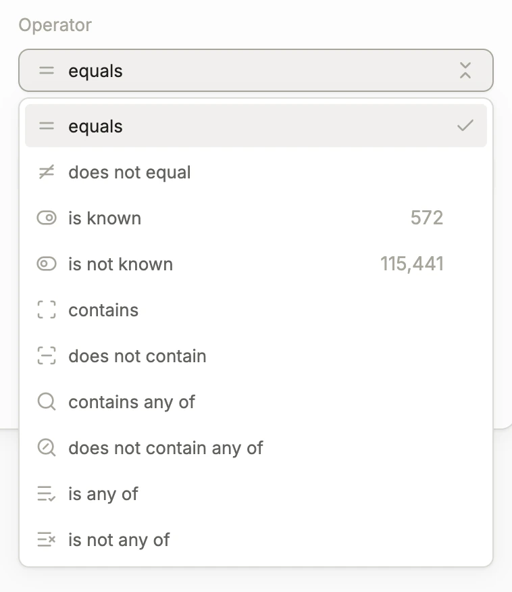512x592 pixels.
Task: Click the crossed magnifier icon beside 'does not contain any of'
Action: point(47,447)
